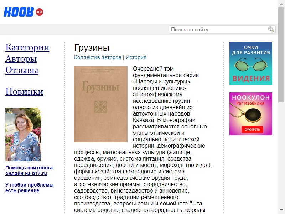Click the Ноокулон pendant ad image
The height and width of the screenshot is (214, 285).
250,114
